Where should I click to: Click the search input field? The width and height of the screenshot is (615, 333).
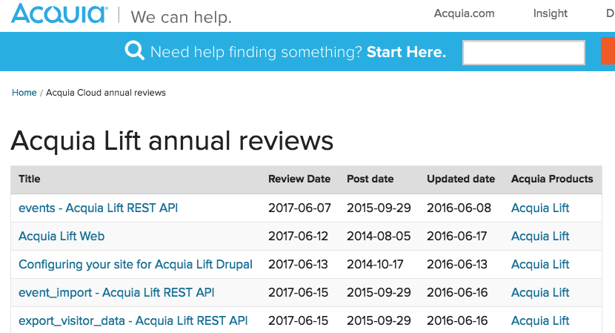point(524,52)
